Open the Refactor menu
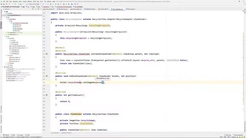The width and height of the screenshot is (246, 138). coord(30,2)
